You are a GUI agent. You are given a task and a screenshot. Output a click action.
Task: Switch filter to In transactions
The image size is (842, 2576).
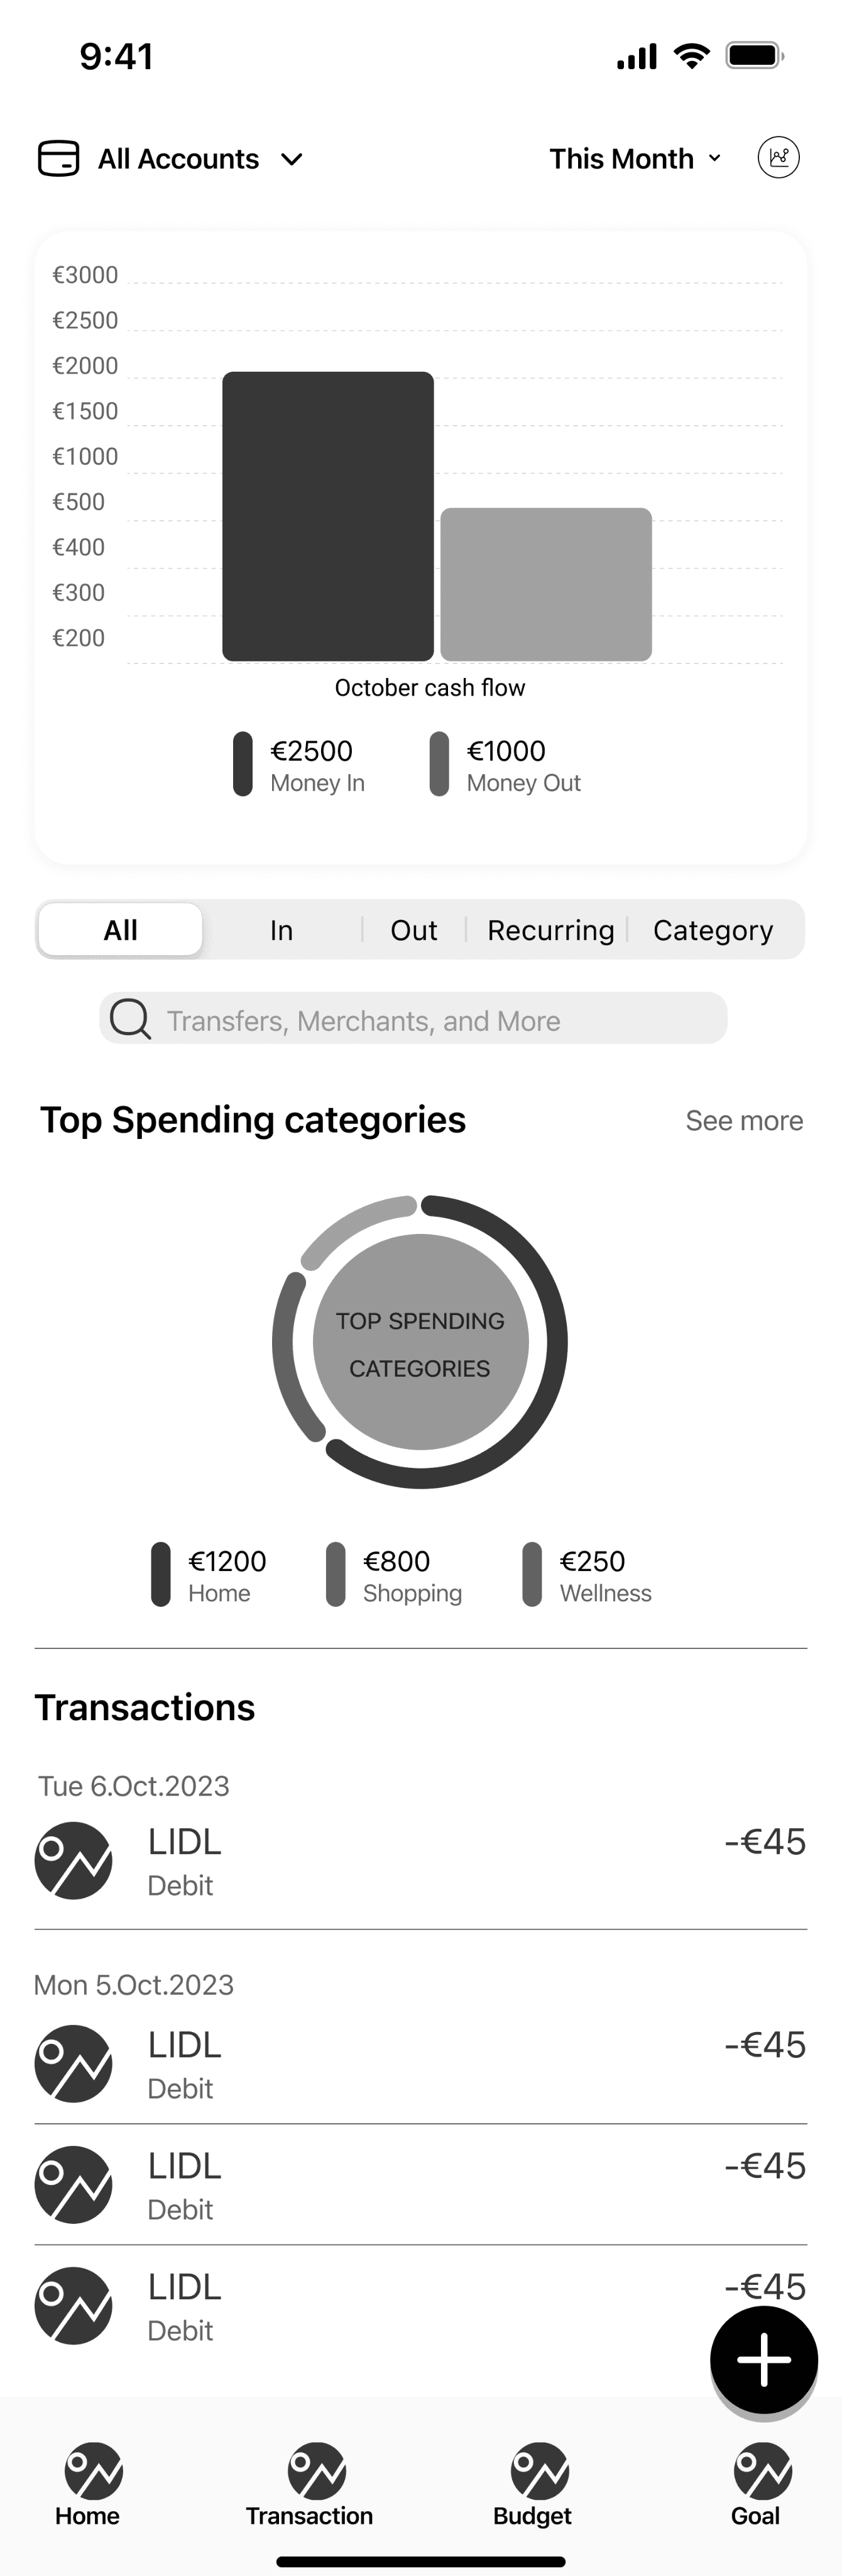pos(282,930)
